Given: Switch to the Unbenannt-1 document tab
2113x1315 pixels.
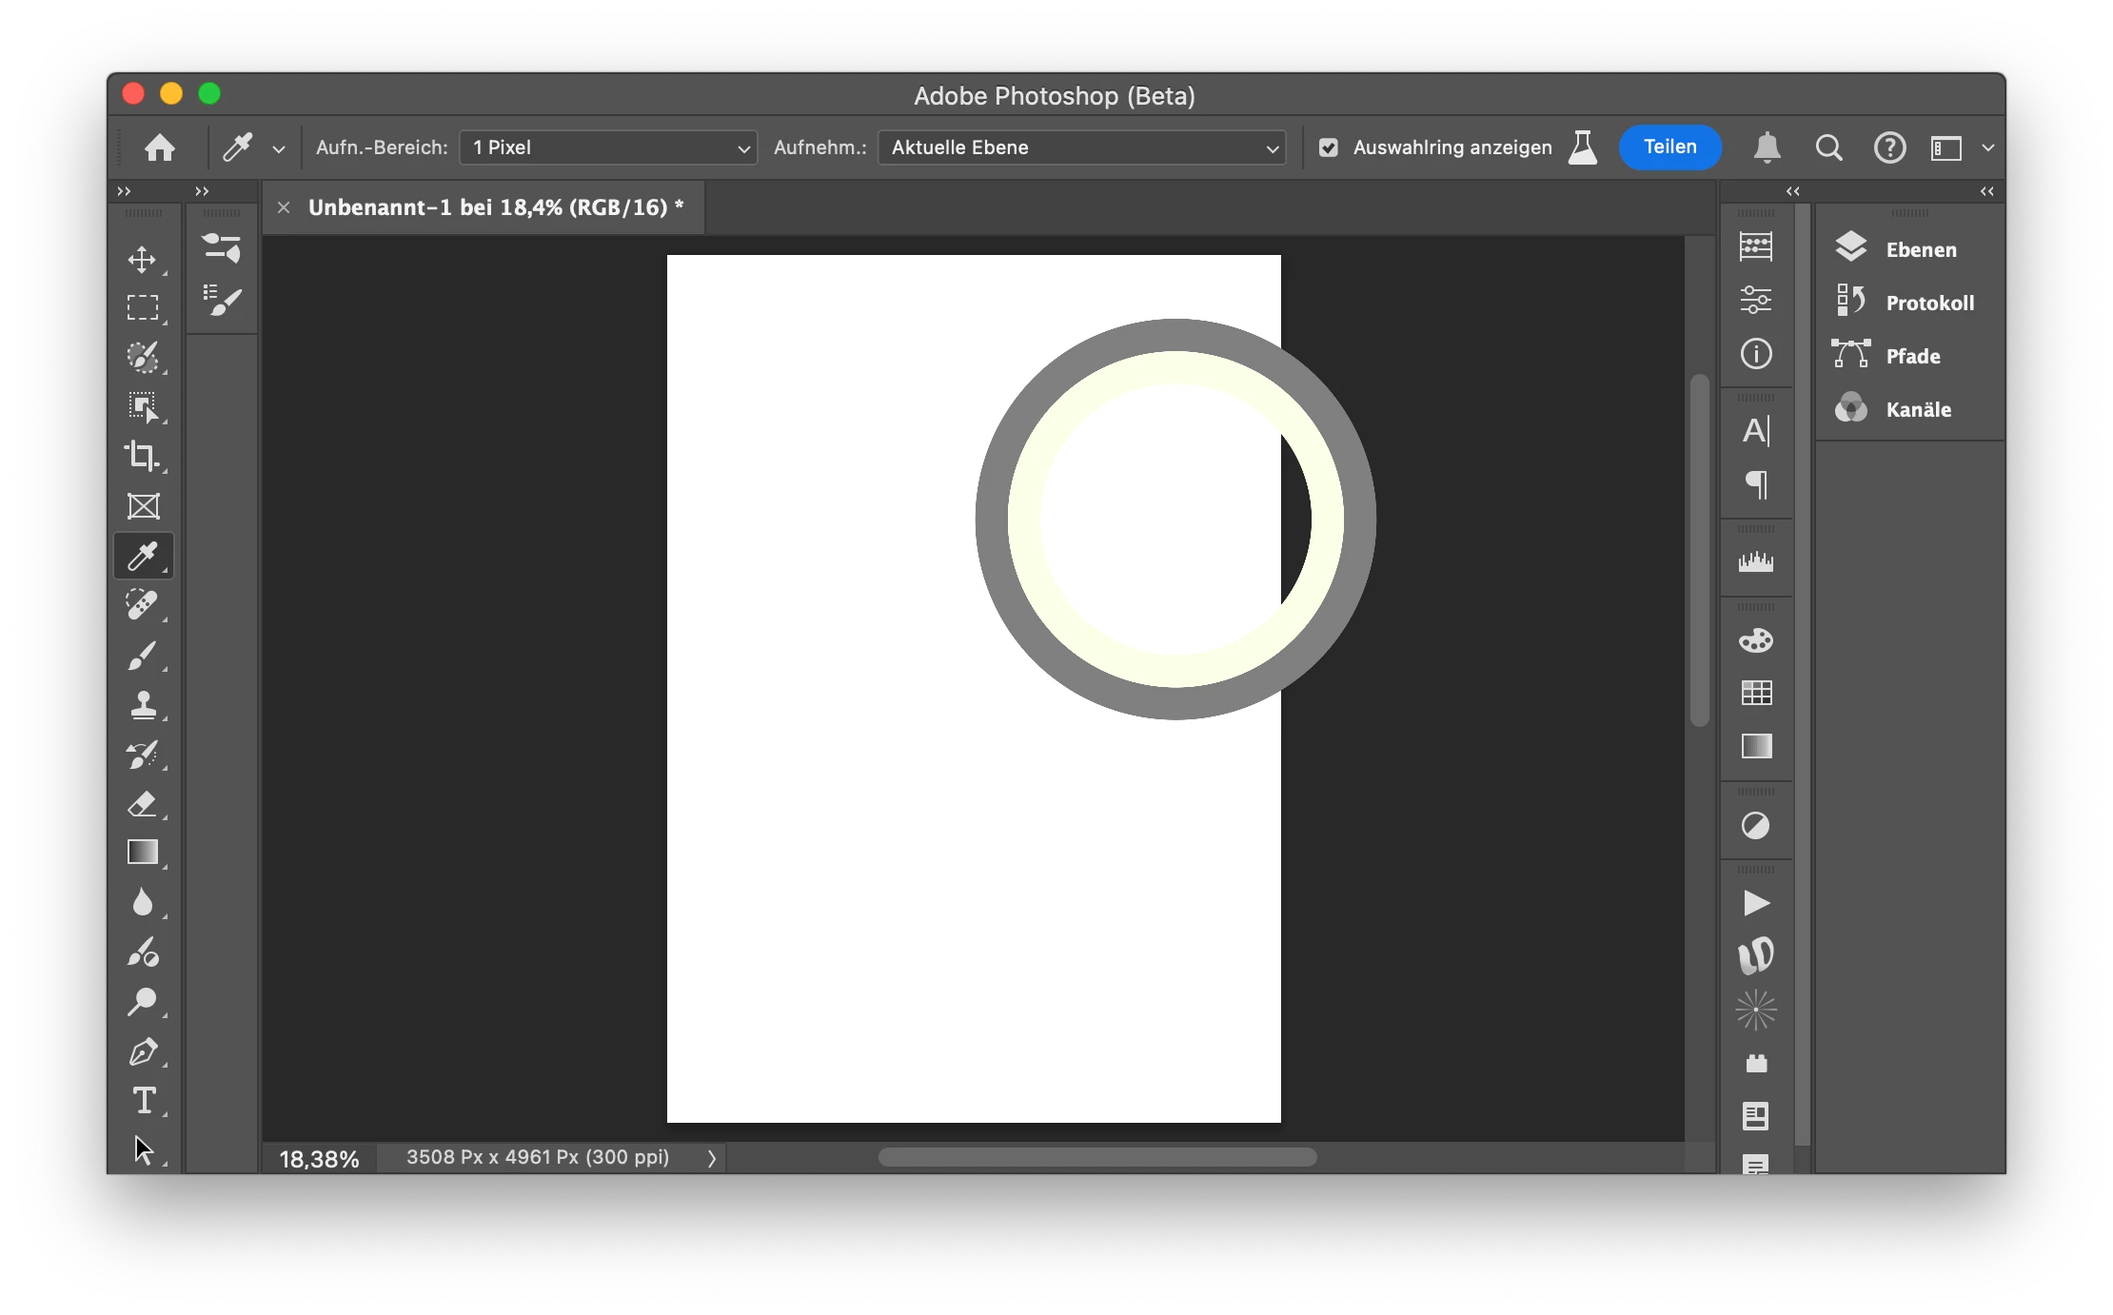Looking at the screenshot, I should tap(495, 207).
